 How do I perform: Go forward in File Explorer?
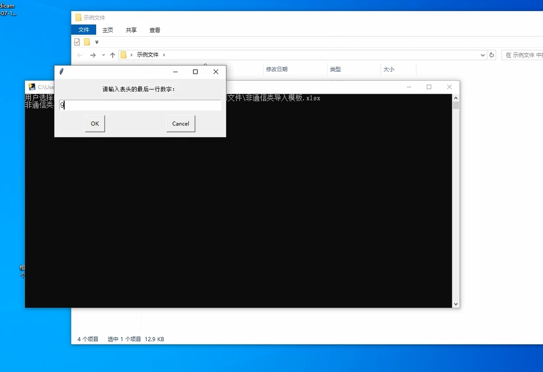click(93, 55)
